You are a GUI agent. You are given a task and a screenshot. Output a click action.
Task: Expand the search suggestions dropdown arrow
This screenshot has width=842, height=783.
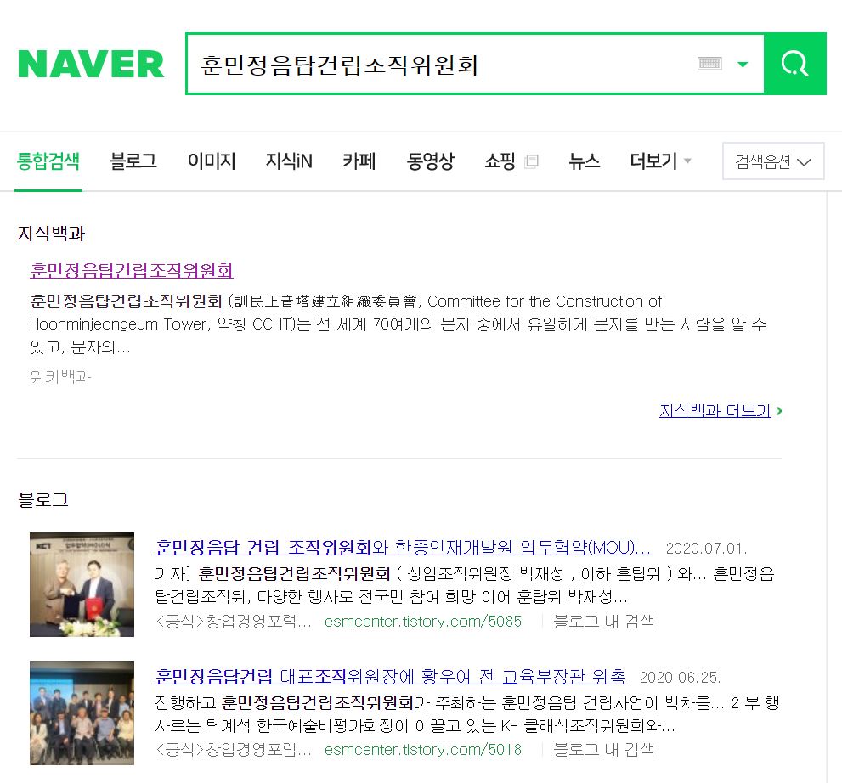pos(743,65)
